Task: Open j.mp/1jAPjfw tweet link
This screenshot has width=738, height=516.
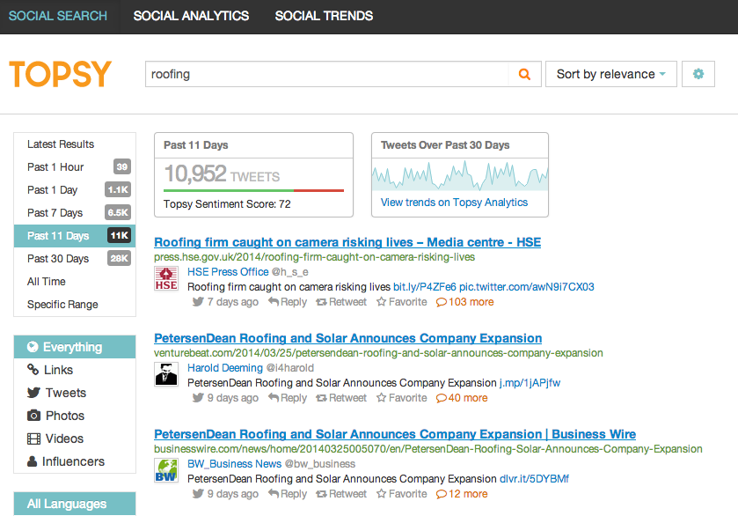Action: pyautogui.click(x=530, y=383)
